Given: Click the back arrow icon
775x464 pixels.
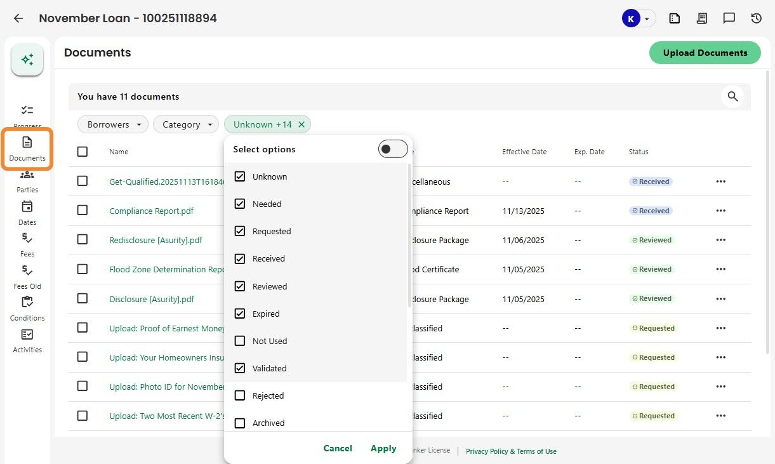Looking at the screenshot, I should pos(18,18).
